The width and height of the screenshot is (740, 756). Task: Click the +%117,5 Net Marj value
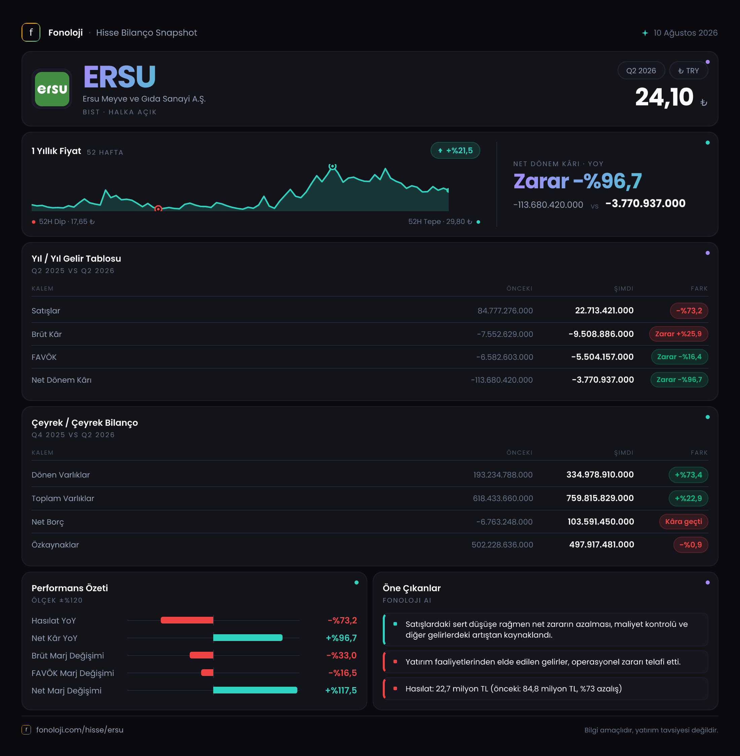click(x=341, y=690)
